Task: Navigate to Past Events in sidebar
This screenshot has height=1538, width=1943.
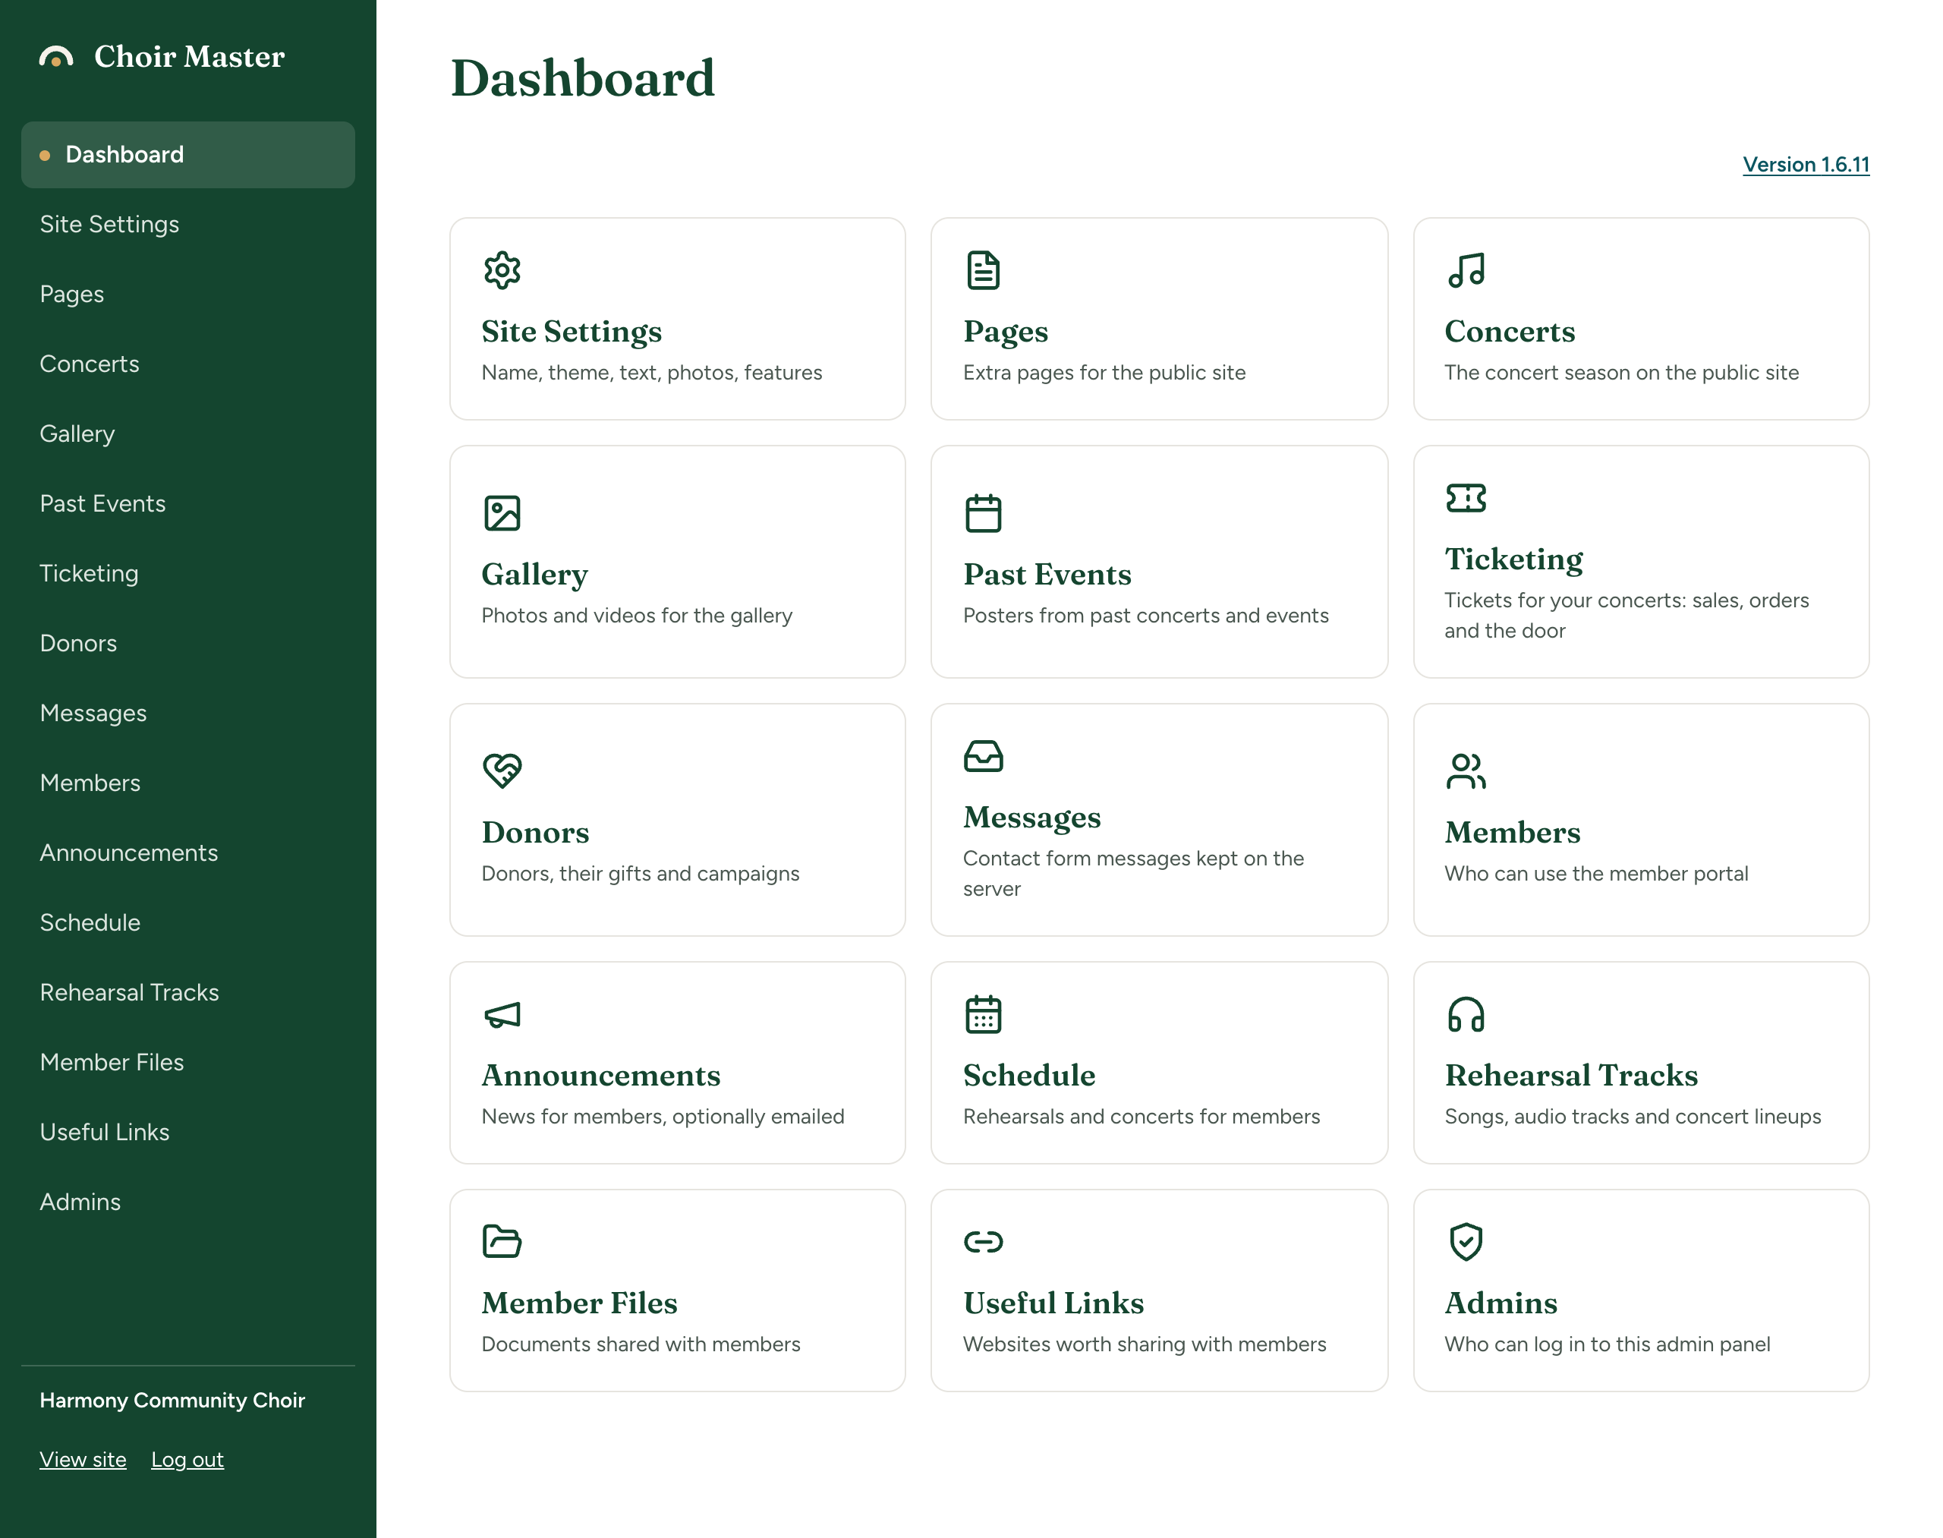Action: 187,503
